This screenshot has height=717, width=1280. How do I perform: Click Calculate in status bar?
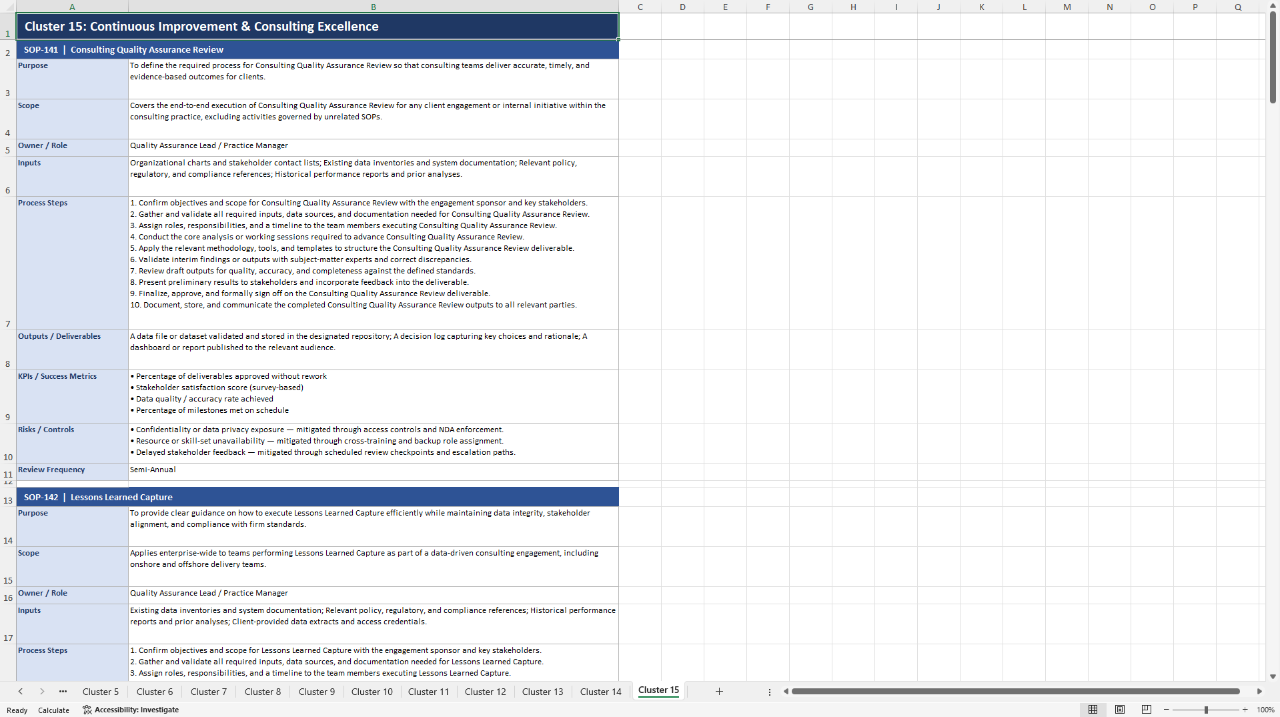[x=53, y=710]
